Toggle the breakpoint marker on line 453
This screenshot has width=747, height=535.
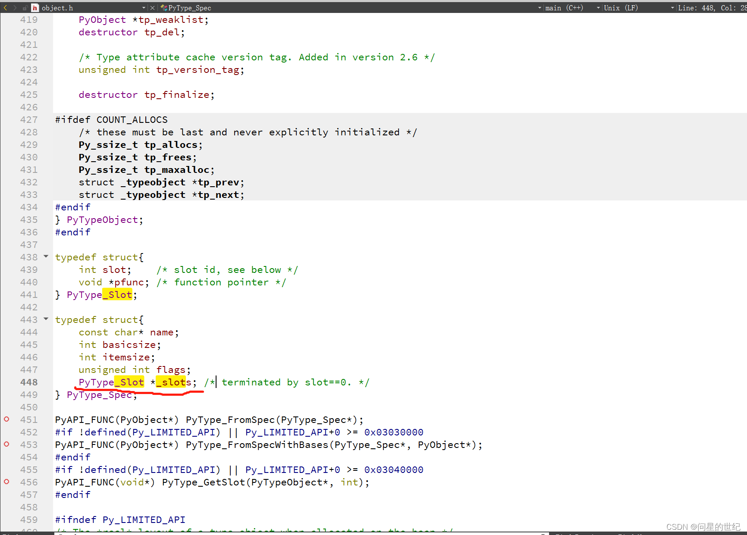6,444
